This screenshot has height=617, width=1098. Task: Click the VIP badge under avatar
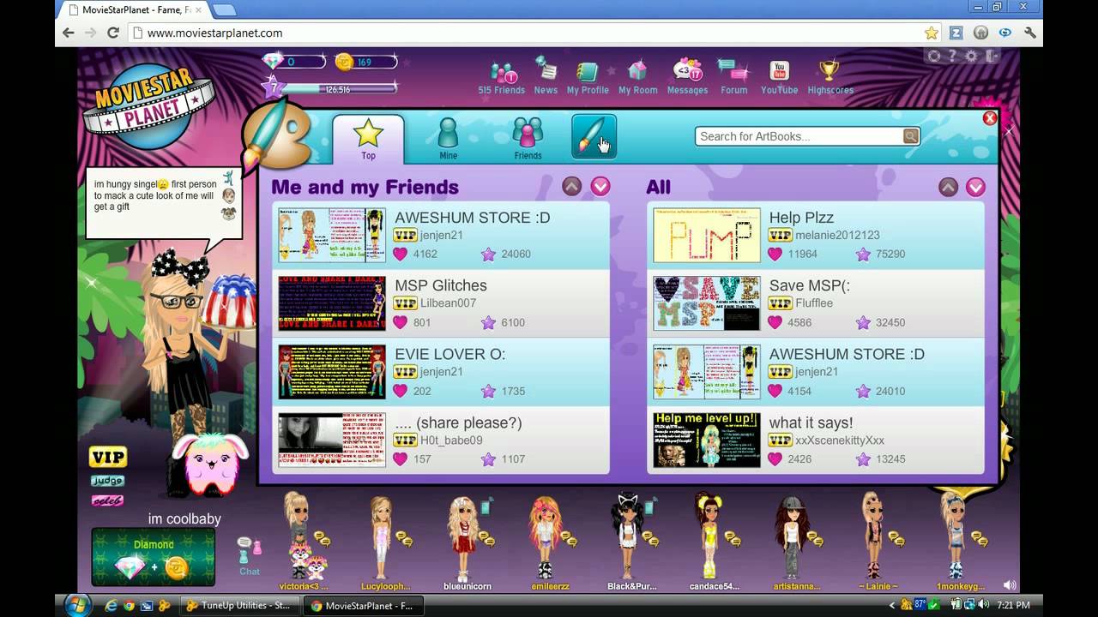(x=108, y=457)
